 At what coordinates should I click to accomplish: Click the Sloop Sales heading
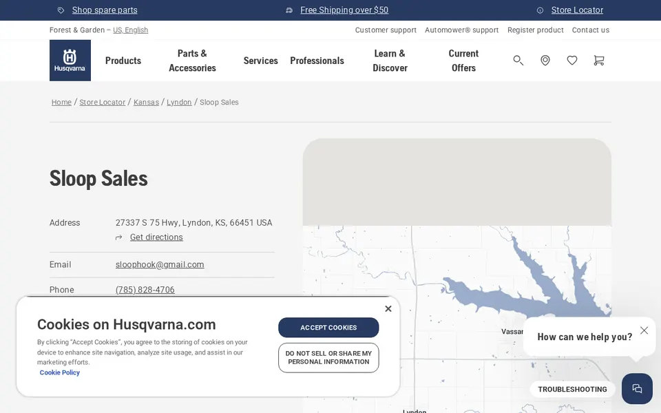pos(98,178)
